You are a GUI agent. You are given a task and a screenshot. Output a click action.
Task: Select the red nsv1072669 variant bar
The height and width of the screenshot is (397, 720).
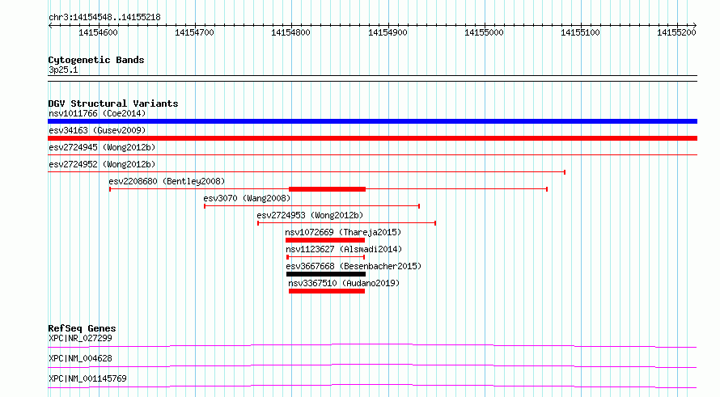[325, 240]
